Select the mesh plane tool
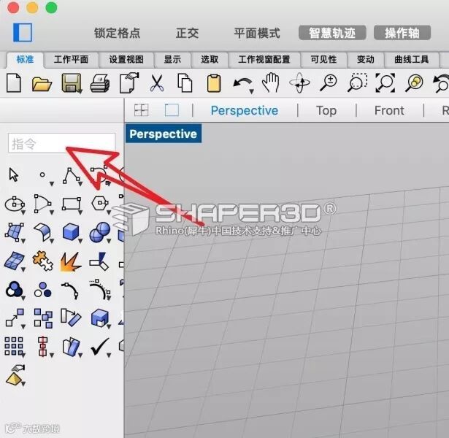This screenshot has width=449, height=438. [15, 261]
